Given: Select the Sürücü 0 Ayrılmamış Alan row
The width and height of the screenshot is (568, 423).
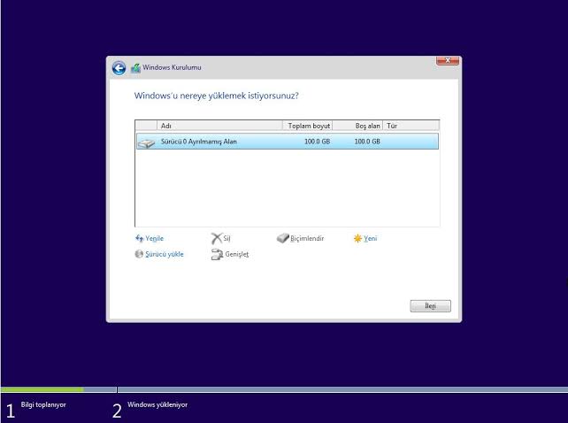Looking at the screenshot, I should click(288, 142).
